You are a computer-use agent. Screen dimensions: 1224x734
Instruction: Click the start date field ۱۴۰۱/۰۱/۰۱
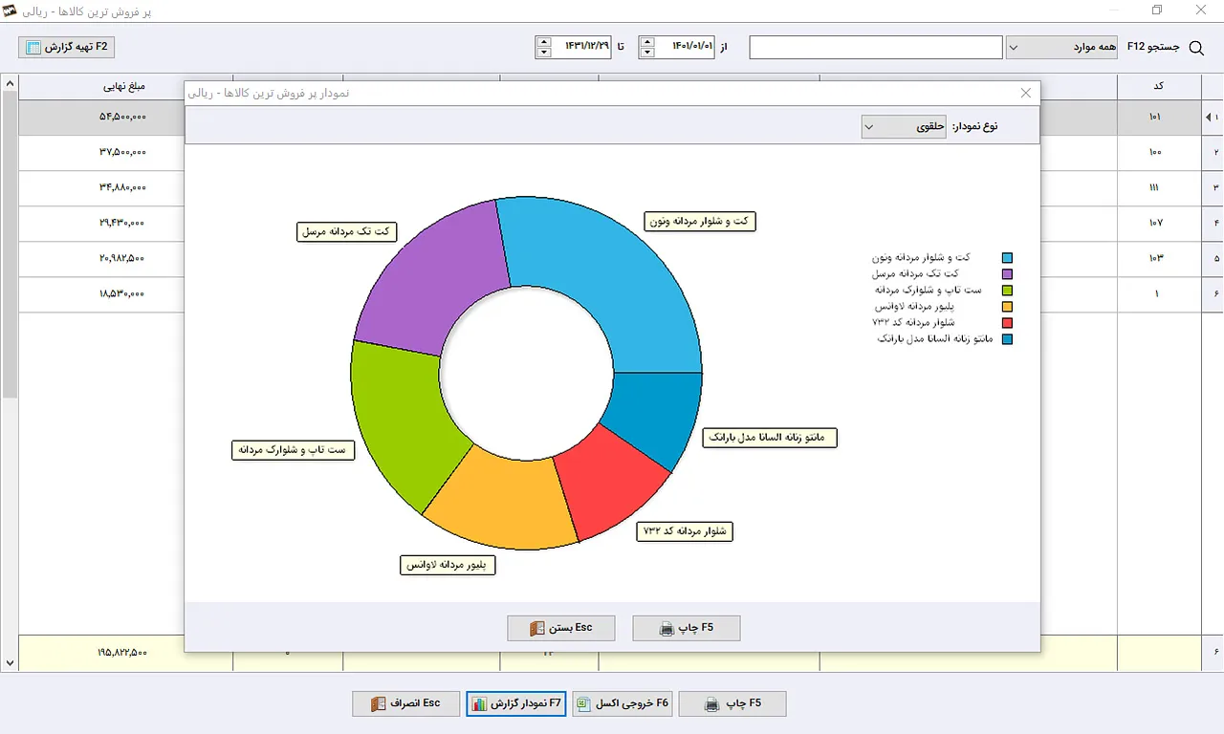685,47
